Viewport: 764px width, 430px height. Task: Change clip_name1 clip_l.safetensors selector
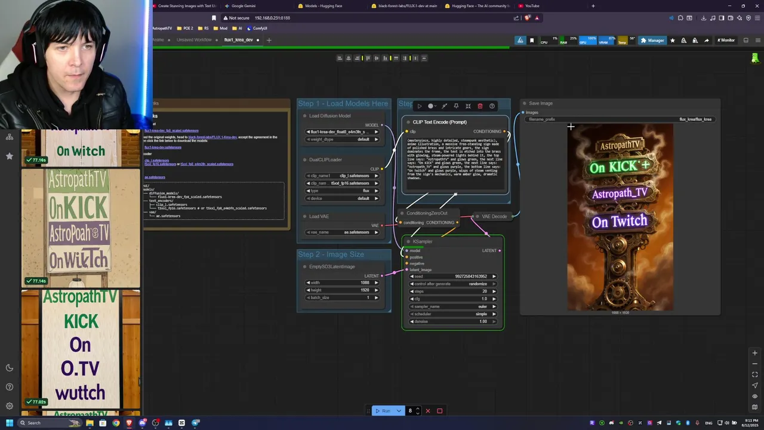click(343, 176)
